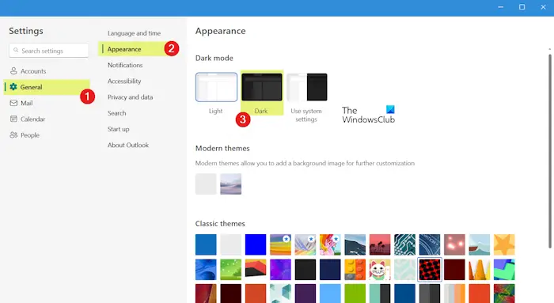Open Accessibility settings page

pyautogui.click(x=124, y=81)
